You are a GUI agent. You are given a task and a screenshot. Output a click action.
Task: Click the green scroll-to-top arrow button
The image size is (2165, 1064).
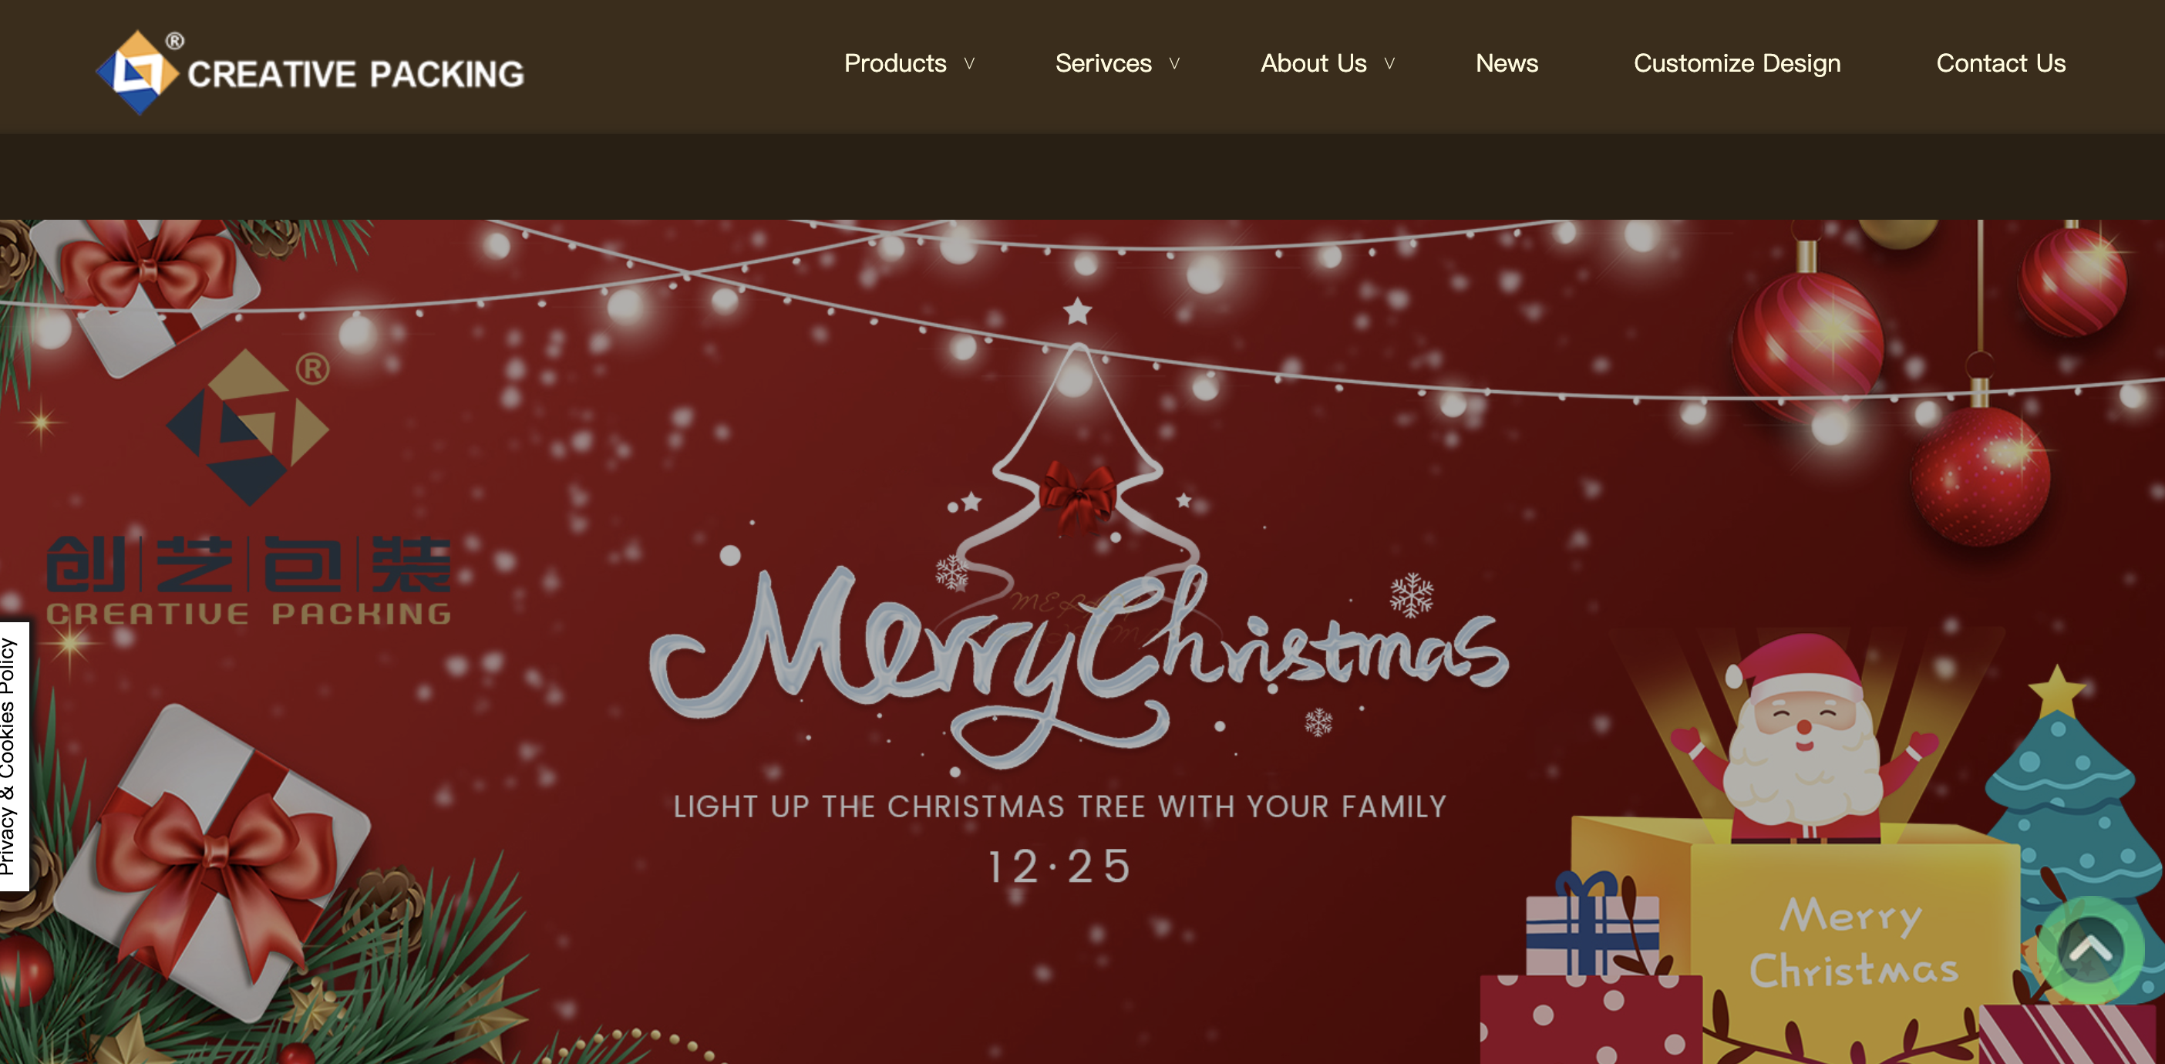pos(2090,949)
